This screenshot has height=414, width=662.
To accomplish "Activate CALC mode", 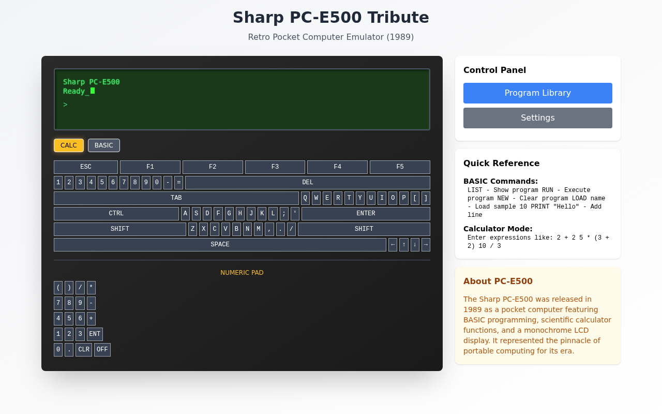I will pos(68,145).
